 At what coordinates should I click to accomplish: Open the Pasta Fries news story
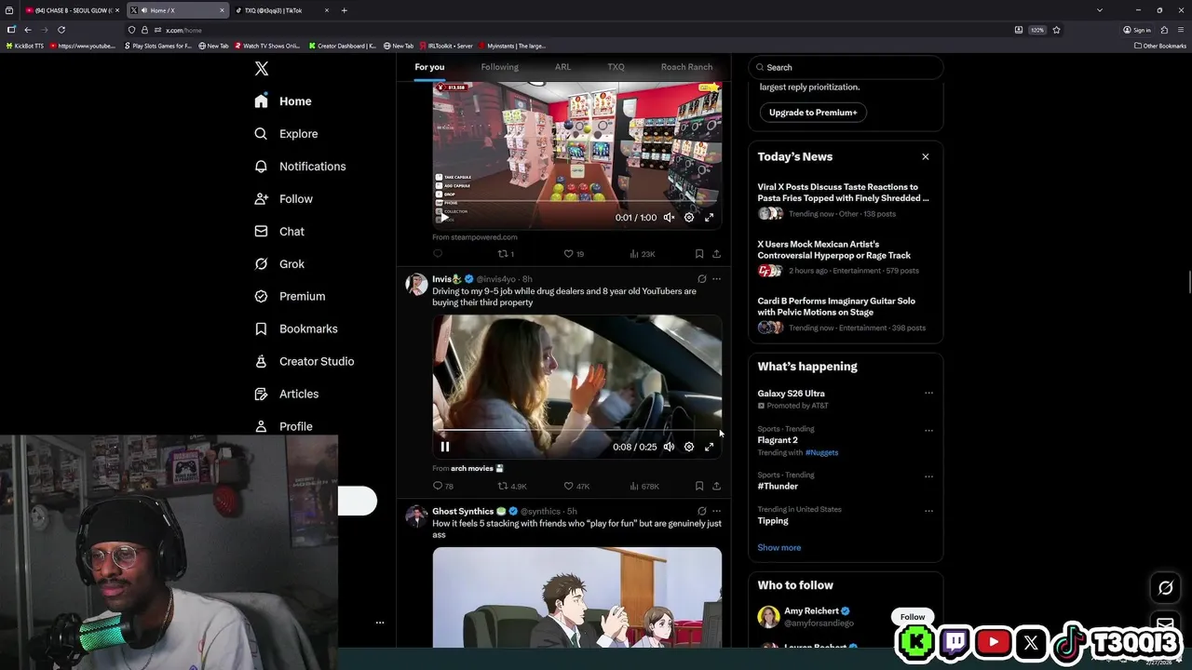846,200
